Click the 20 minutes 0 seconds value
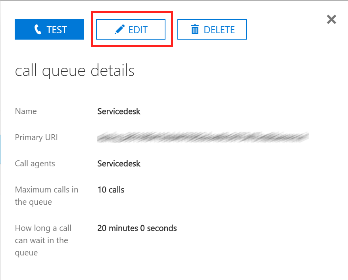348x280 pixels. (x=137, y=228)
